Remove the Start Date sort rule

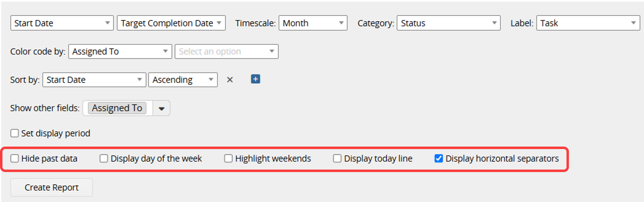point(230,80)
